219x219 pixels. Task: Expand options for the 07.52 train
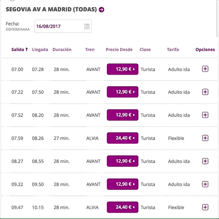[205, 115]
